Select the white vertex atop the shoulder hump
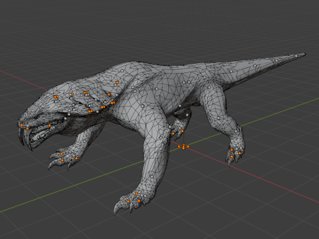Screen dimensions: 319x239 (x=122, y=71)
